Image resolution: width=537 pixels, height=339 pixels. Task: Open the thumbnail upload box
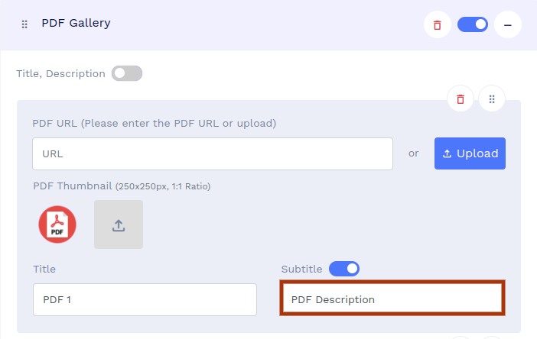(119, 224)
